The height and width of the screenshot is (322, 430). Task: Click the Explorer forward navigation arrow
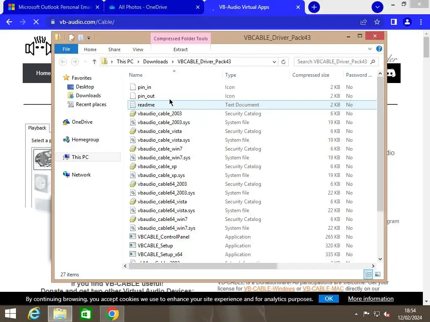75,62
